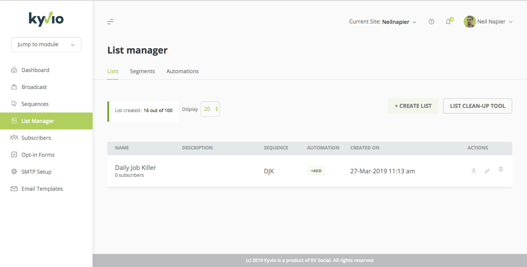The width and height of the screenshot is (527, 267).
Task: Open Broadcast module
Action: tap(46, 87)
